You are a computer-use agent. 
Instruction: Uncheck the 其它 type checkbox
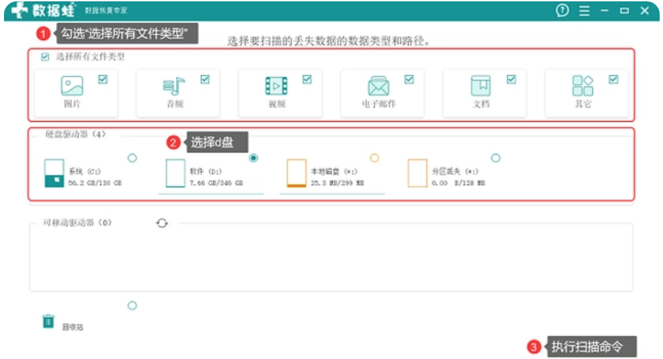pyautogui.click(x=614, y=79)
